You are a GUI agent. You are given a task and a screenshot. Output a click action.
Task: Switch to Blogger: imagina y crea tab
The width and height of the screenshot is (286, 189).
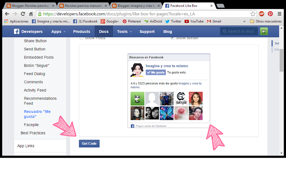[x=136, y=6]
